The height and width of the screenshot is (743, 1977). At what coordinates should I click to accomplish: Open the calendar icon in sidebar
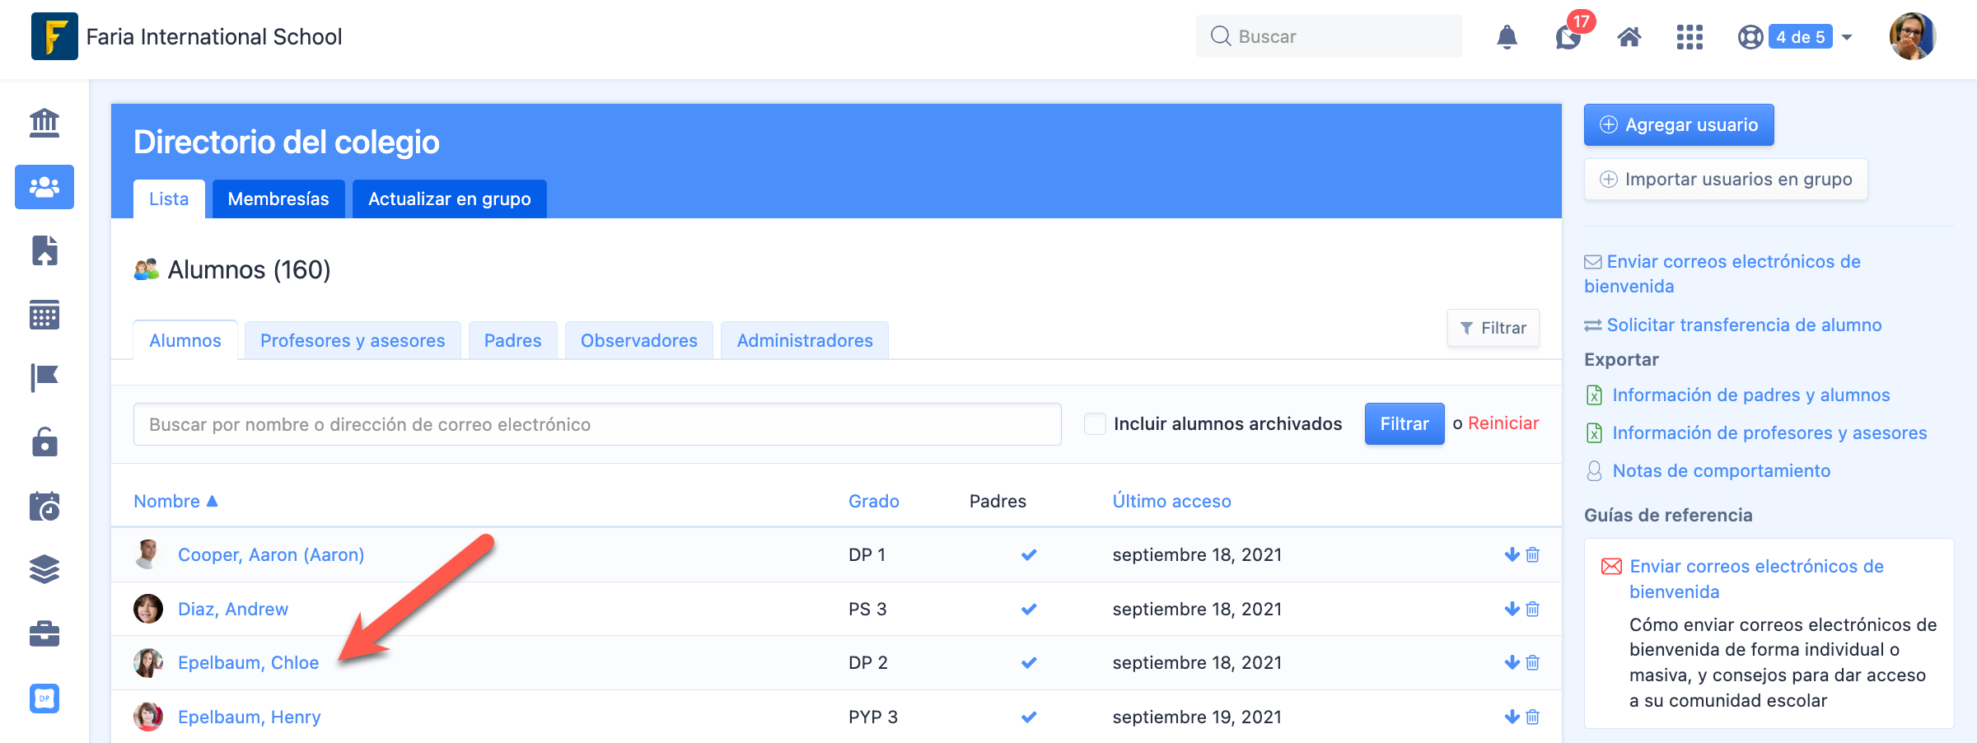pyautogui.click(x=44, y=315)
